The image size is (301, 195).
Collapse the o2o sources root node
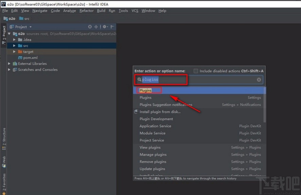pos(9,34)
